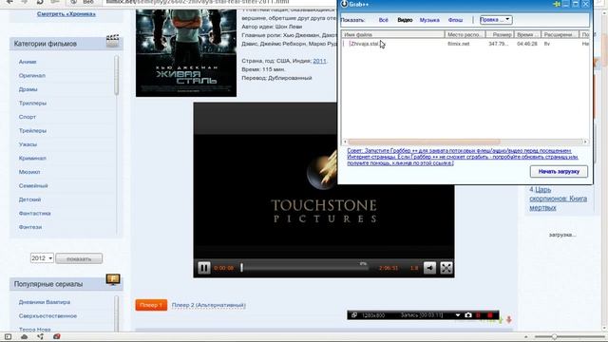This screenshot has height=342, width=608.
Task: Sort by the Место расположения column header
Action: point(465,34)
